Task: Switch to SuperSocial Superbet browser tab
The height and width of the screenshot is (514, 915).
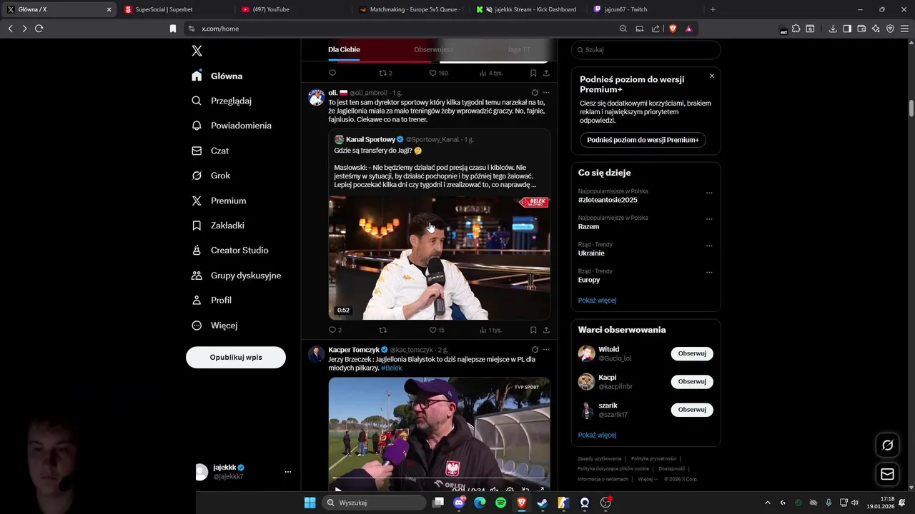Action: 175,9
